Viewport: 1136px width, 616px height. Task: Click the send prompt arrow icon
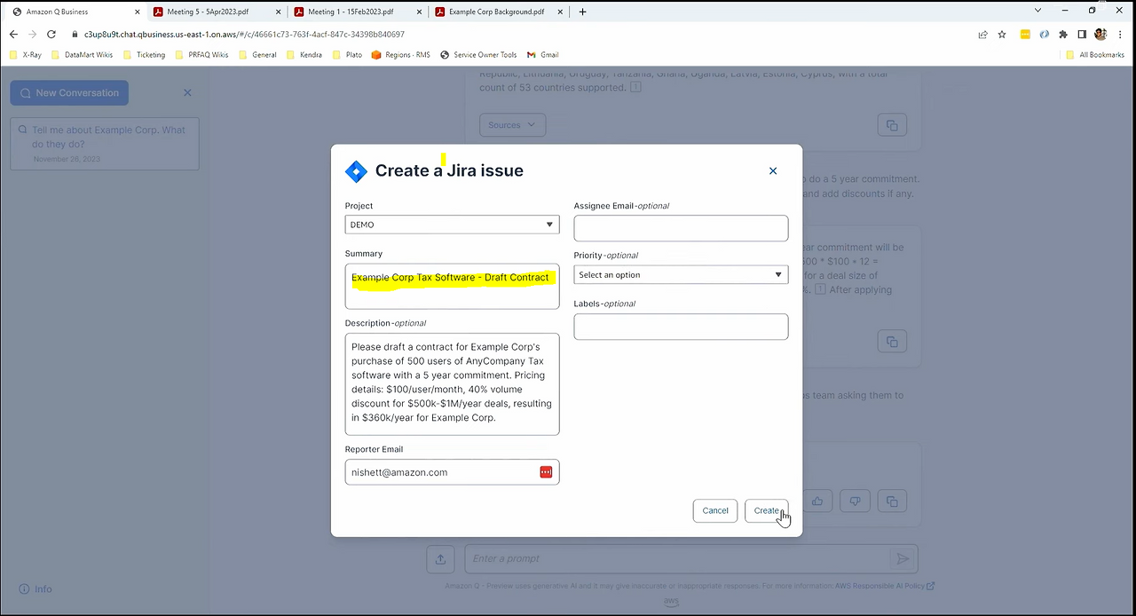point(903,558)
